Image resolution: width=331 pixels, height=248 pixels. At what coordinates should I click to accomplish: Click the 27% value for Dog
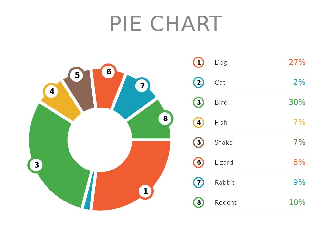(x=297, y=62)
